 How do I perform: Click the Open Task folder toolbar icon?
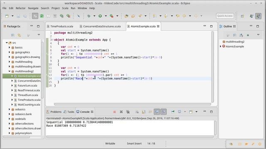click(133, 16)
